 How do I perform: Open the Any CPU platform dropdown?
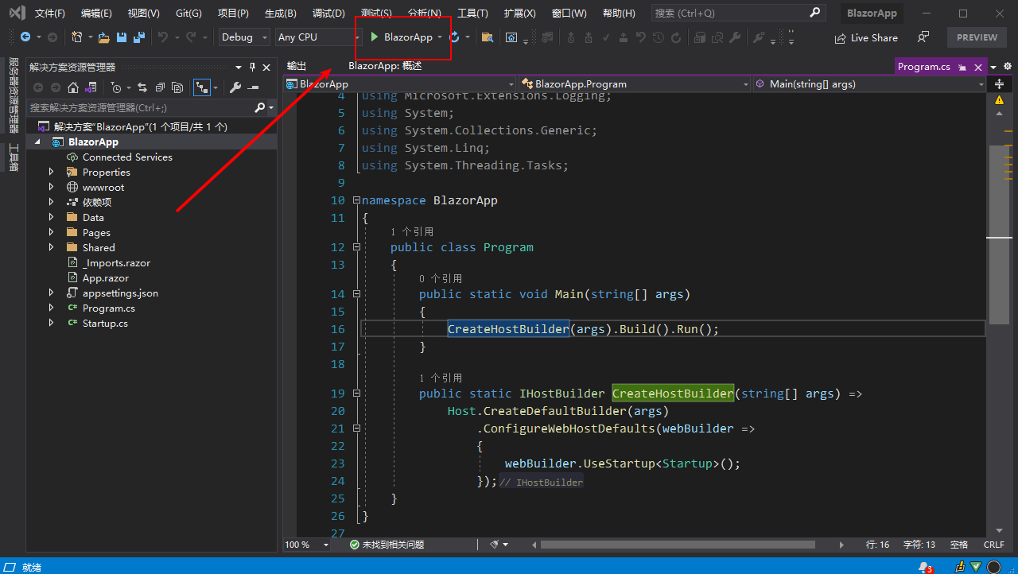(x=317, y=37)
